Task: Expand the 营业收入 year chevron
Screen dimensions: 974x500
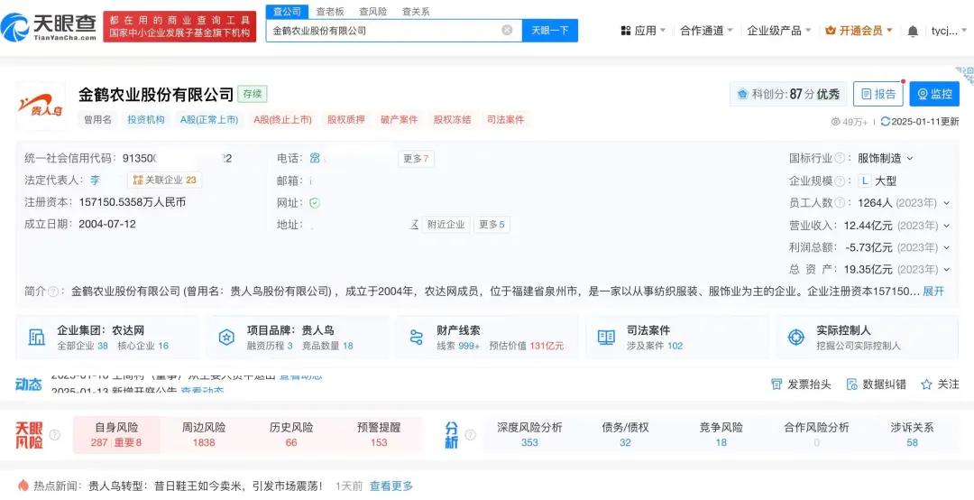Action: [x=947, y=225]
